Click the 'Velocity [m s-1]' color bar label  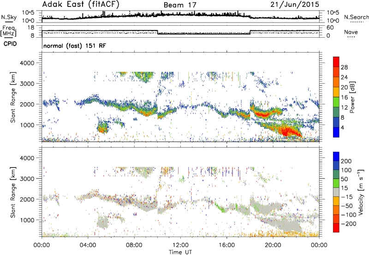[x=360, y=192]
